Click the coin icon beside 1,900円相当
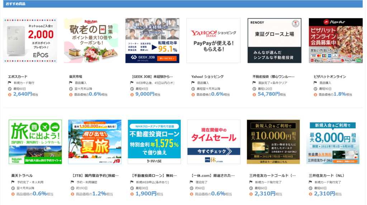The image size is (367, 205). point(132,194)
